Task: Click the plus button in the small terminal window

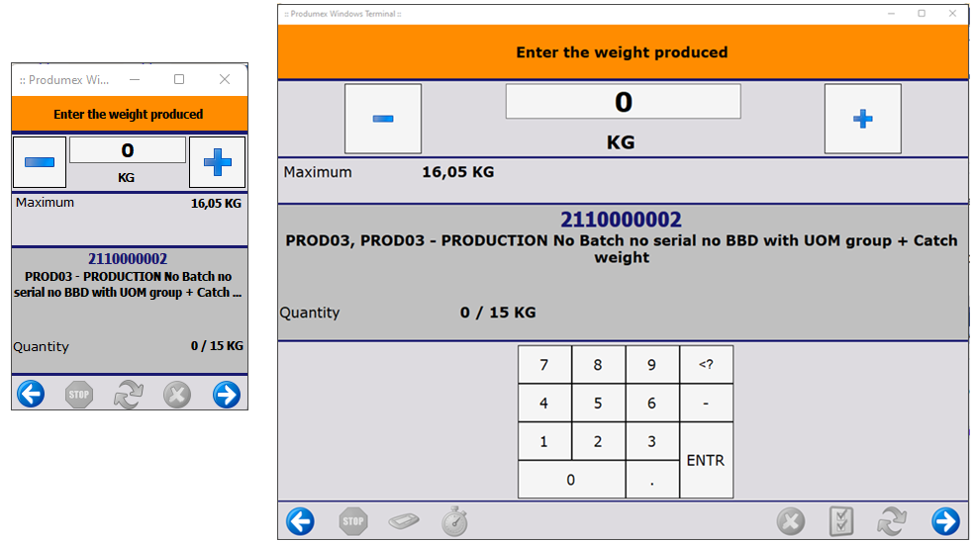Action: [217, 162]
